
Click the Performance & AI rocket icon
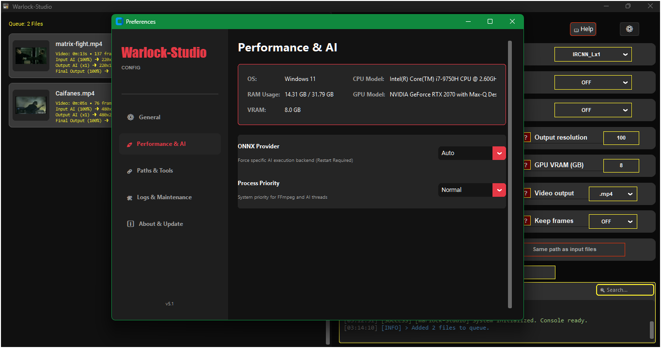click(129, 144)
